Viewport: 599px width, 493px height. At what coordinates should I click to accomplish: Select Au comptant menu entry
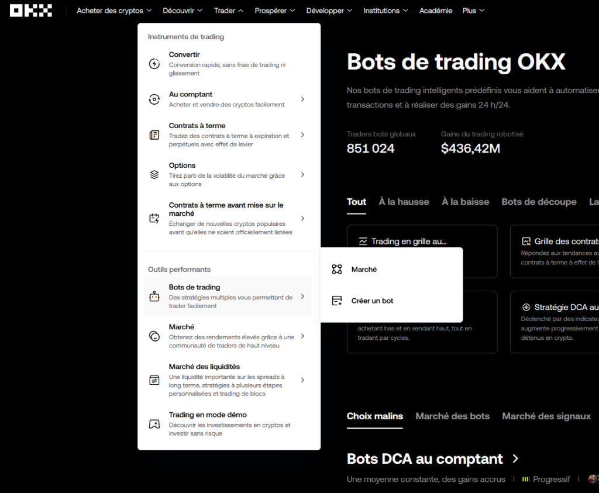pos(228,99)
